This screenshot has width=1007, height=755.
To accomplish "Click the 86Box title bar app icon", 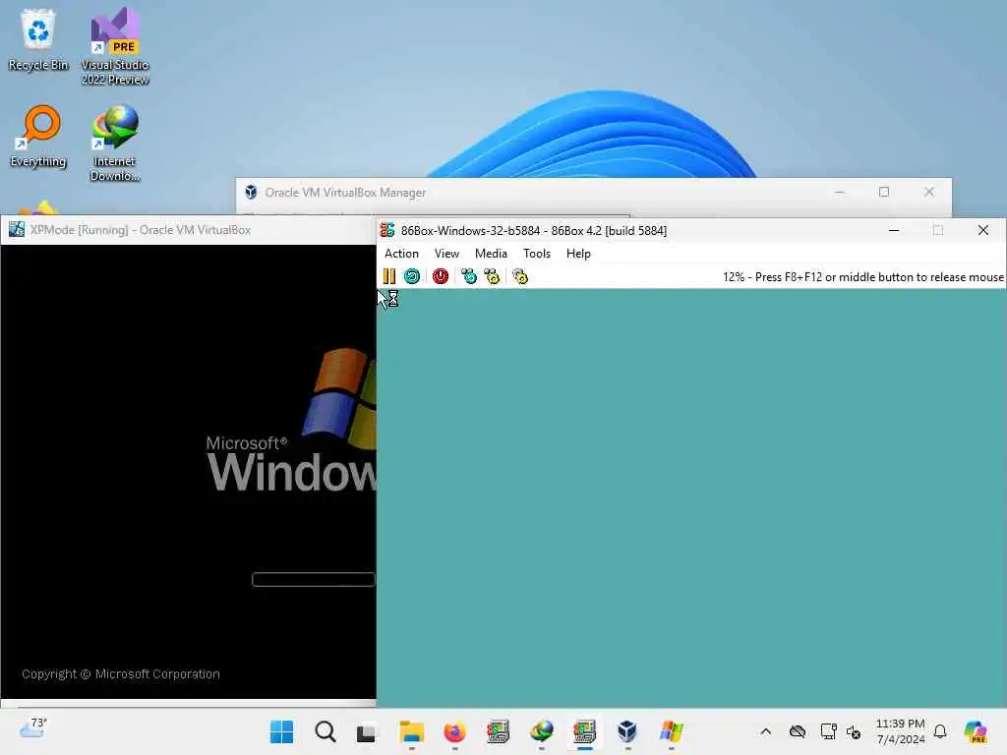I will [387, 230].
